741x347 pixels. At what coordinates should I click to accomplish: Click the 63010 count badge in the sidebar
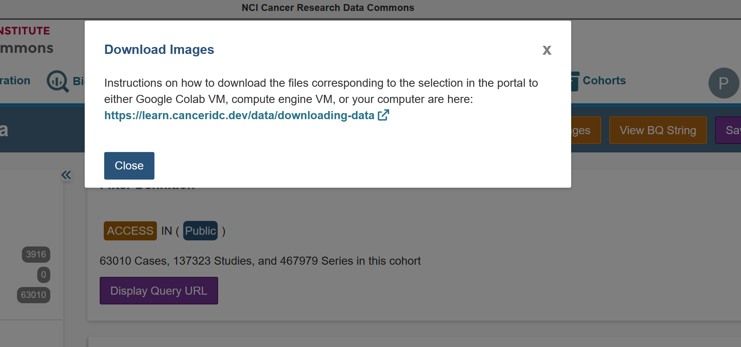[34, 295]
